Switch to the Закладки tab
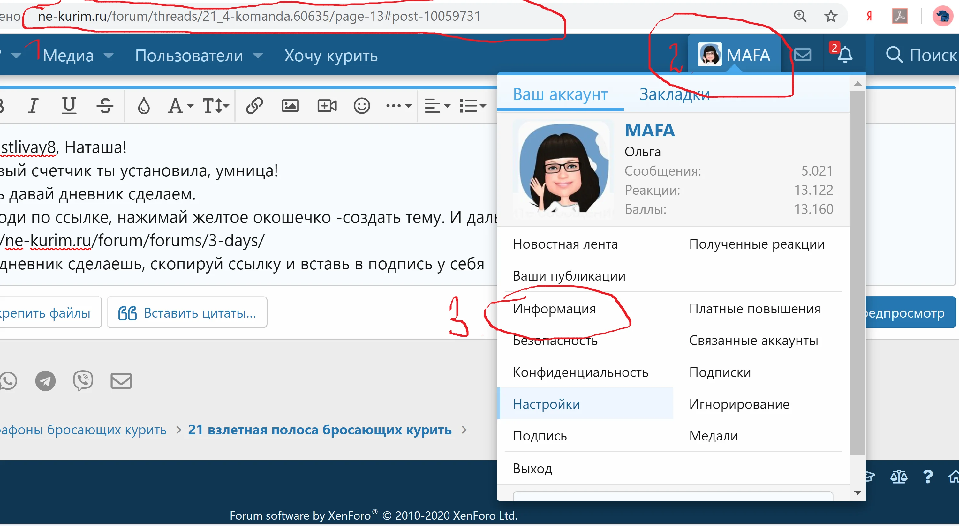Viewport: 959px width, 526px height. tap(674, 95)
